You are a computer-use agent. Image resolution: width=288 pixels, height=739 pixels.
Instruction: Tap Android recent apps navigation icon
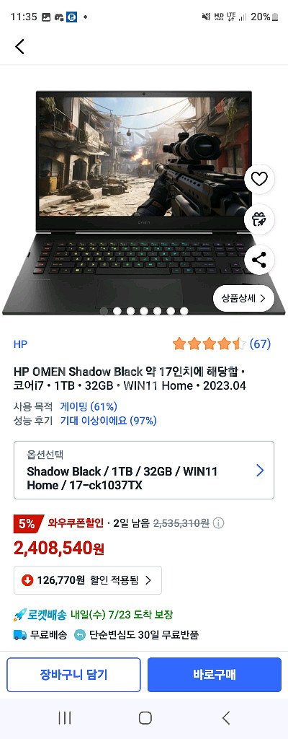[65, 718]
